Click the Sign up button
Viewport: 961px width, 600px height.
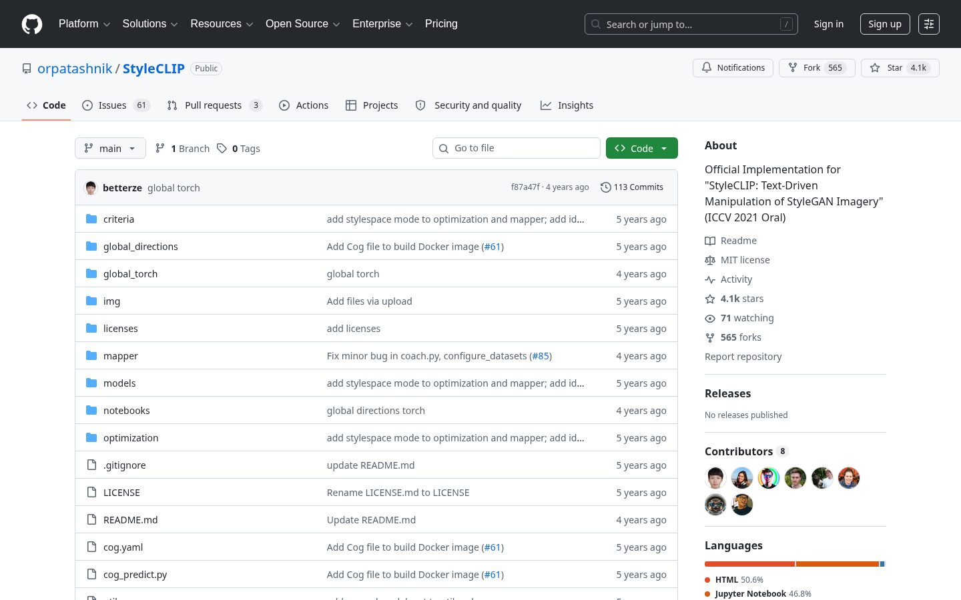point(885,24)
